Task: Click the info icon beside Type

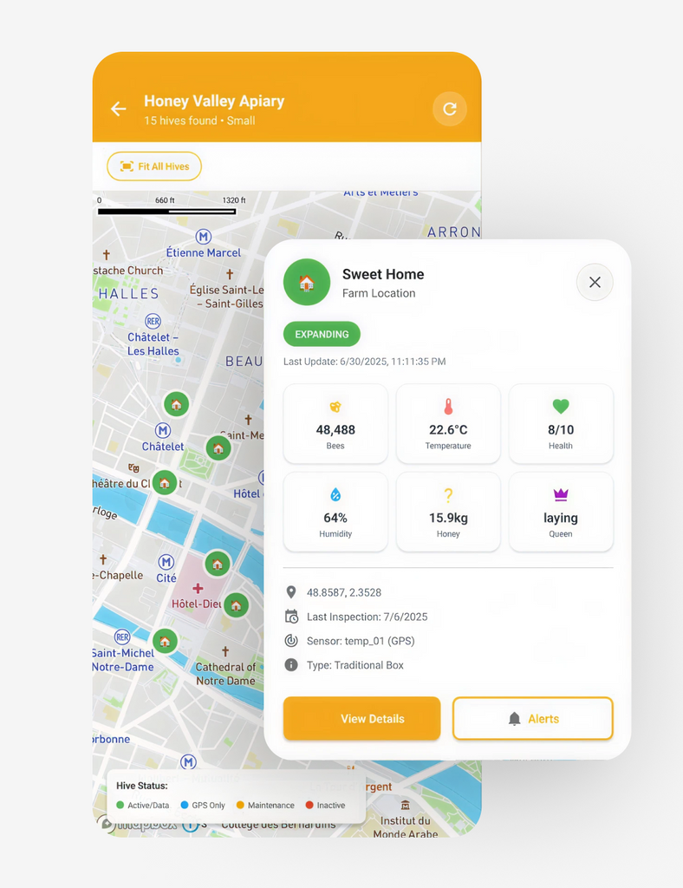Action: 291,665
